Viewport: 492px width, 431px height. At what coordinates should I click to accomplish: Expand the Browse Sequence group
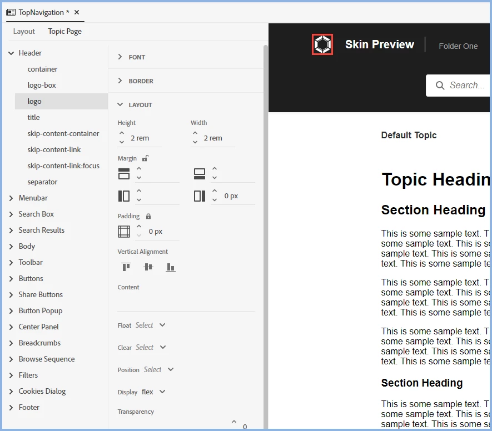tap(11, 359)
